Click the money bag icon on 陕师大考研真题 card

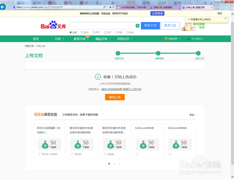tap(45, 144)
